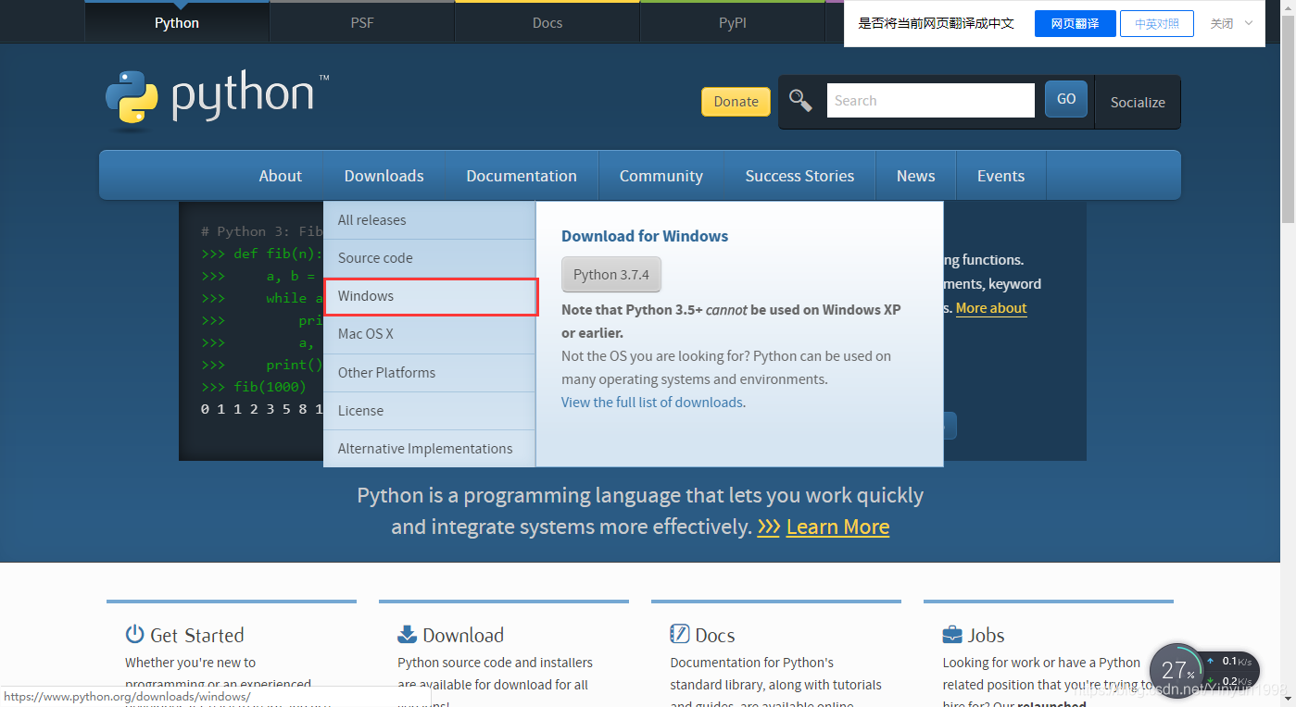Click the >>> arrows beside Learn More

tap(768, 527)
